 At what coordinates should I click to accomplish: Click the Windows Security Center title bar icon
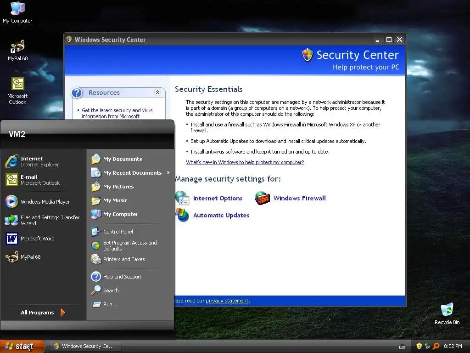[x=69, y=40]
